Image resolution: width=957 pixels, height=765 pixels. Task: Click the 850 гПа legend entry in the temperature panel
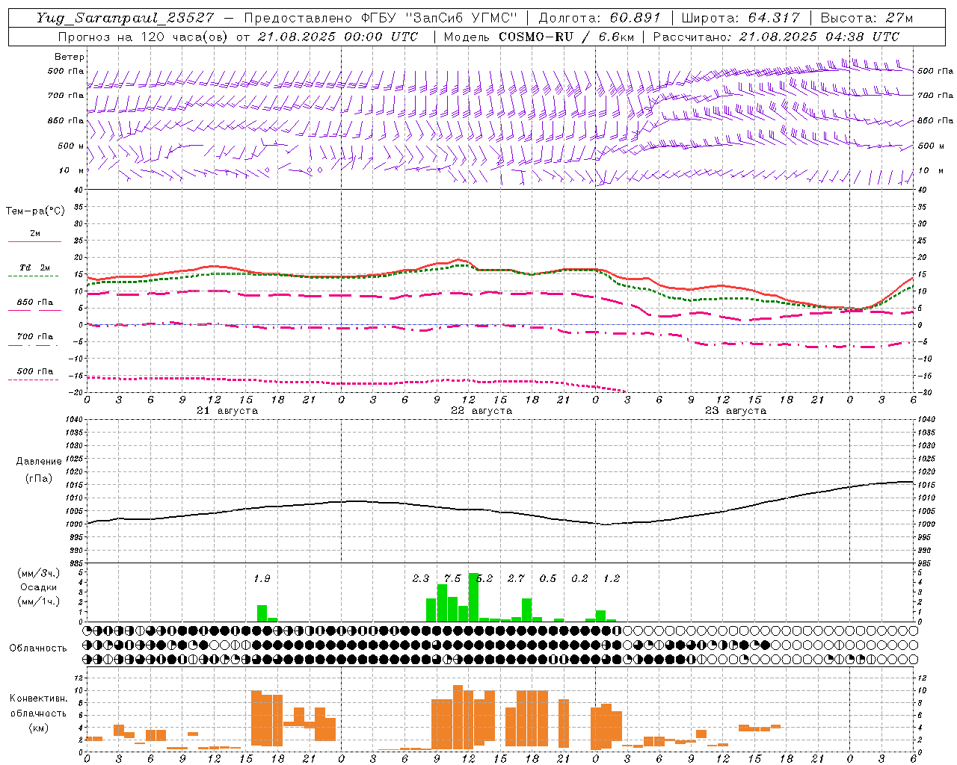click(35, 303)
